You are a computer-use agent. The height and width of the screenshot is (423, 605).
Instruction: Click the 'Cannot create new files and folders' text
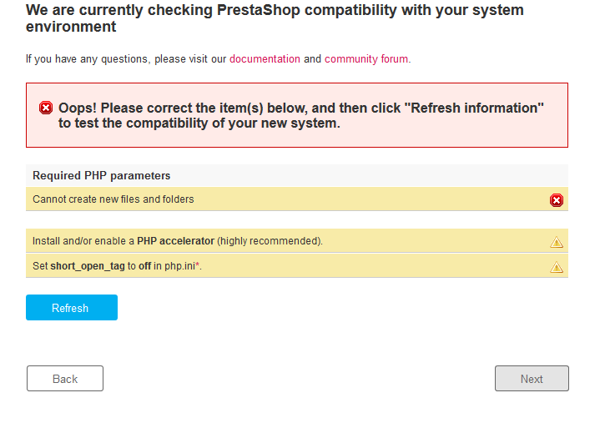(113, 199)
